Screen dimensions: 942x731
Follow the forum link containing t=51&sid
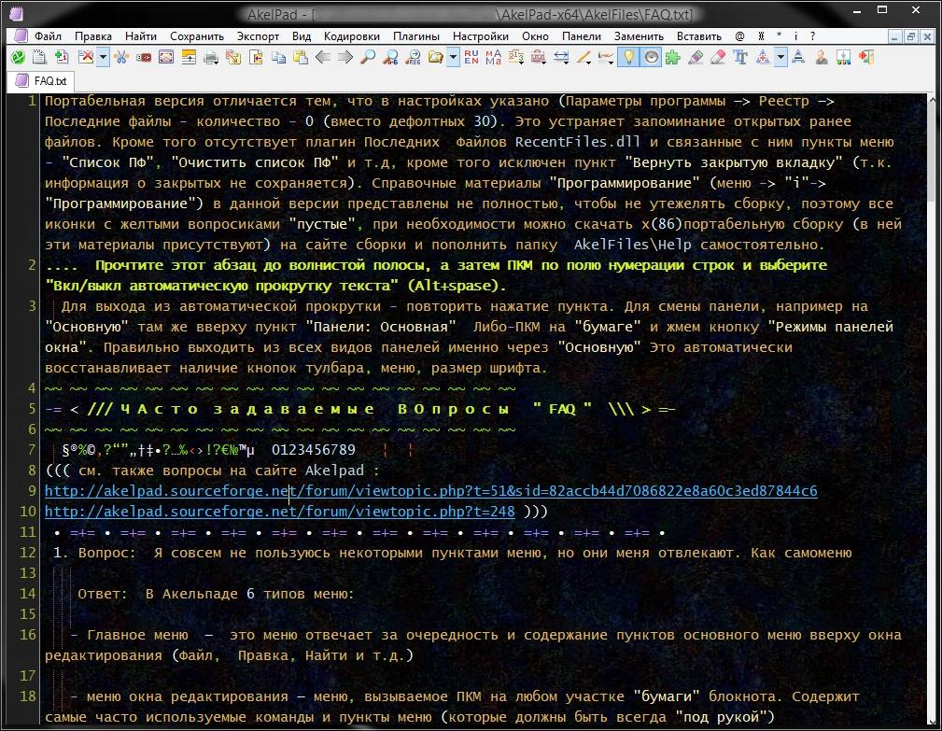430,491
